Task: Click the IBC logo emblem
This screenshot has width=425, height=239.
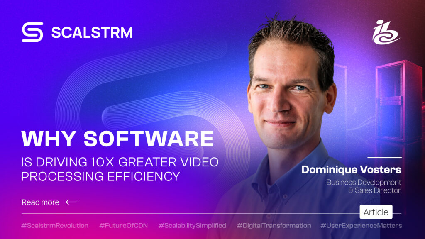Action: click(386, 32)
